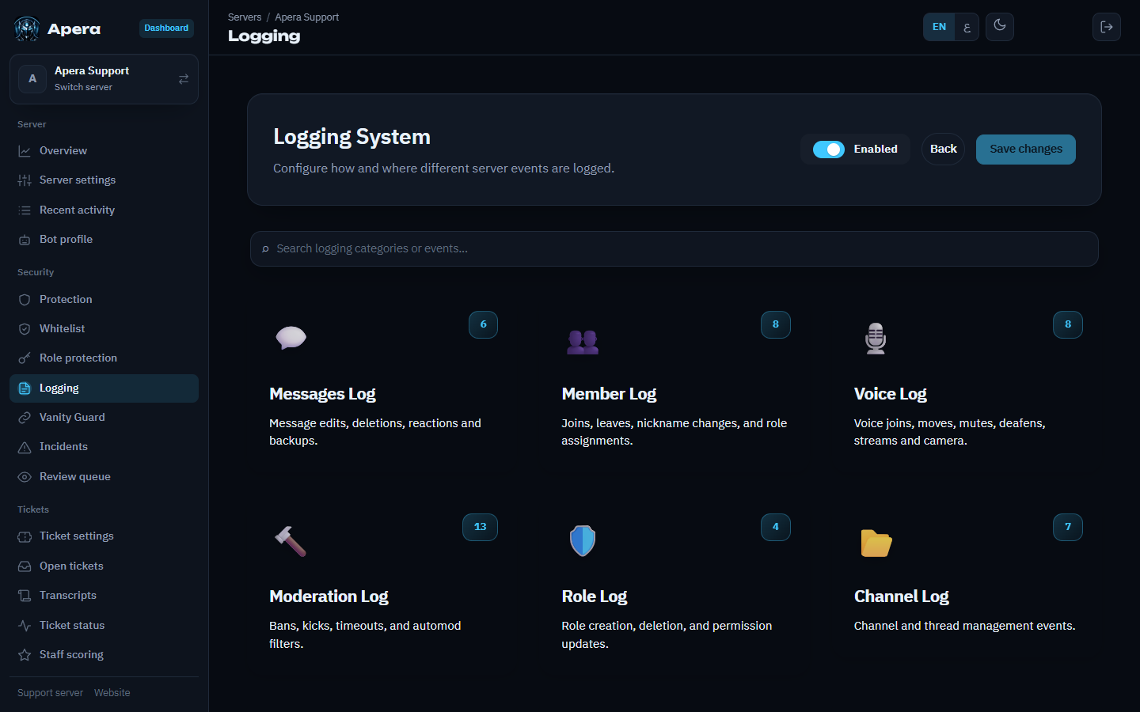Click the Logging document icon in sidebar
The image size is (1140, 712).
(x=25, y=388)
